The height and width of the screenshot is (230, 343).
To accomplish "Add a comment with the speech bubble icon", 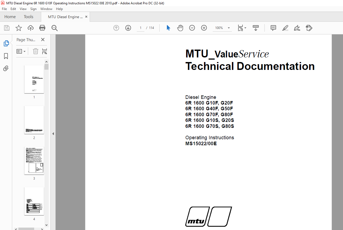I will [x=273, y=28].
